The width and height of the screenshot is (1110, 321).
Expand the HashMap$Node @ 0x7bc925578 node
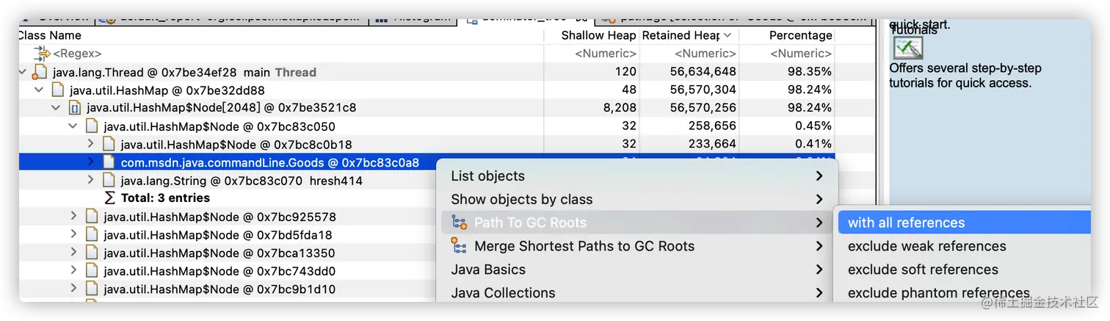pyautogui.click(x=73, y=216)
